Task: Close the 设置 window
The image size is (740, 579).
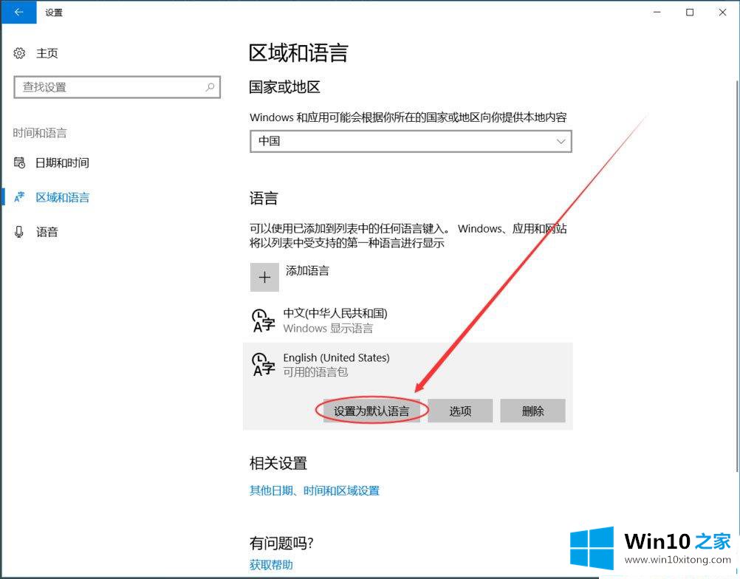Action: tap(722, 13)
